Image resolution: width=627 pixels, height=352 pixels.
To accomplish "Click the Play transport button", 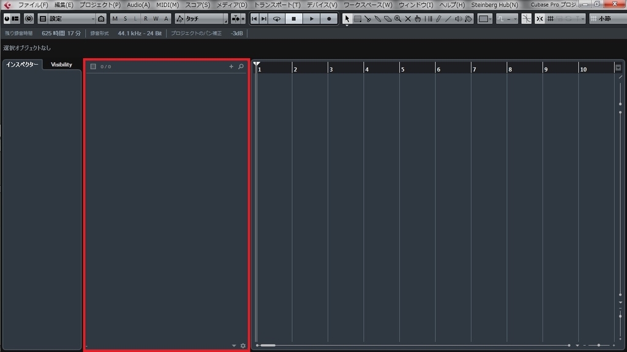I will (x=312, y=19).
